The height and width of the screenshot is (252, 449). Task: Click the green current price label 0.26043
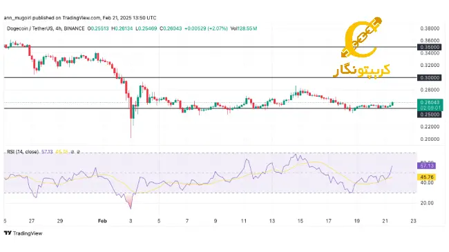(x=430, y=102)
